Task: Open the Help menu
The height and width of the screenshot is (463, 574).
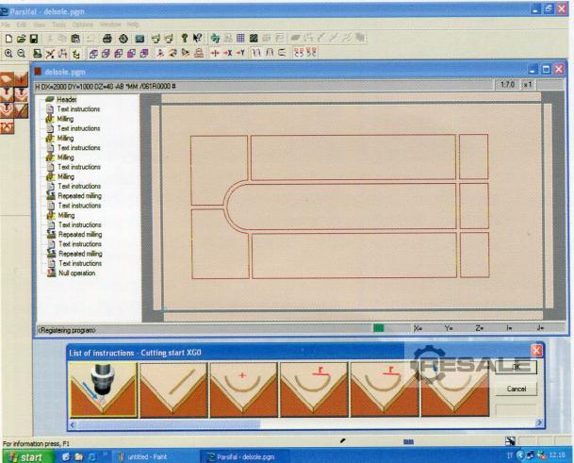Action: [133, 25]
